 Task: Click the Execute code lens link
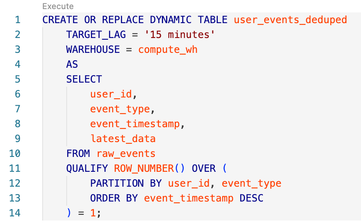(x=58, y=6)
